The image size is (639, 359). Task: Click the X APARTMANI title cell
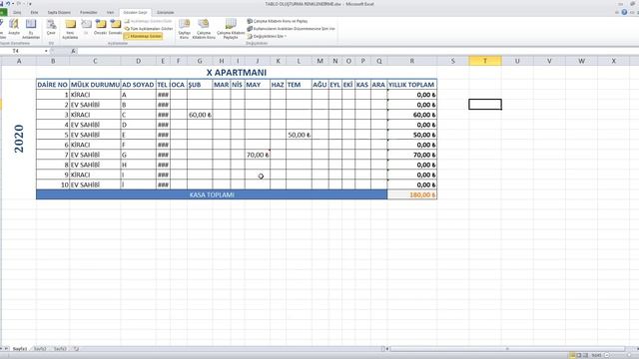click(237, 73)
